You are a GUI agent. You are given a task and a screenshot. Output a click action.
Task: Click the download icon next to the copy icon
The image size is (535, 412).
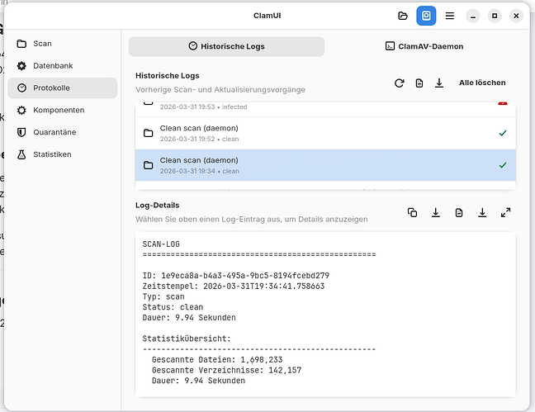coord(436,213)
